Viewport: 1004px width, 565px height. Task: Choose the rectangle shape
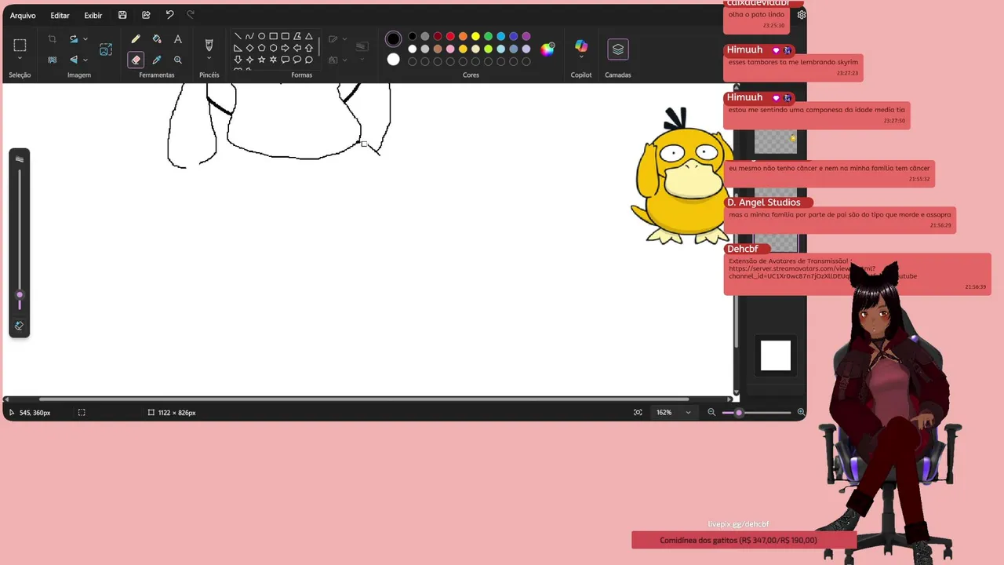pyautogui.click(x=273, y=36)
